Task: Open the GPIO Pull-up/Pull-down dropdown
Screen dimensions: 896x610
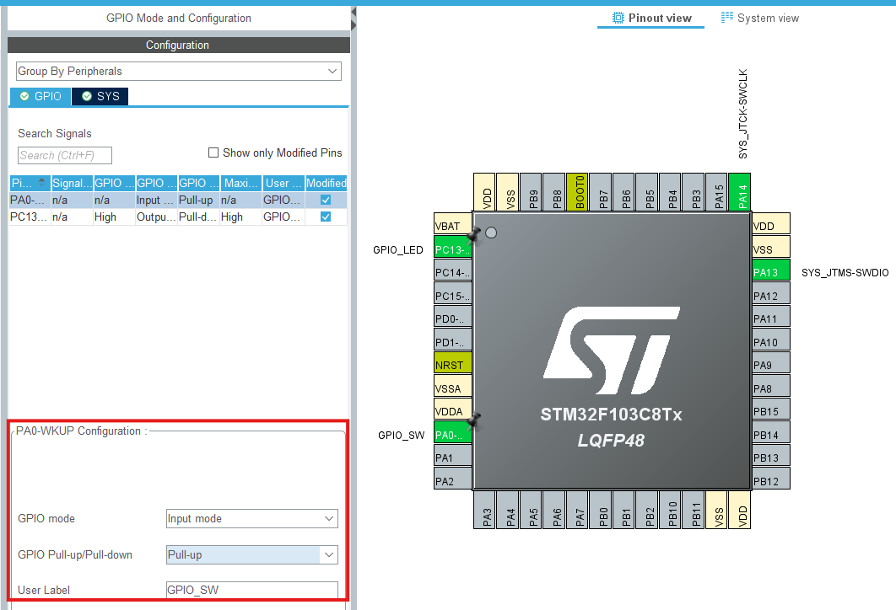Action: [252, 554]
